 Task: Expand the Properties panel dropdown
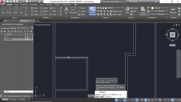point(152,18)
